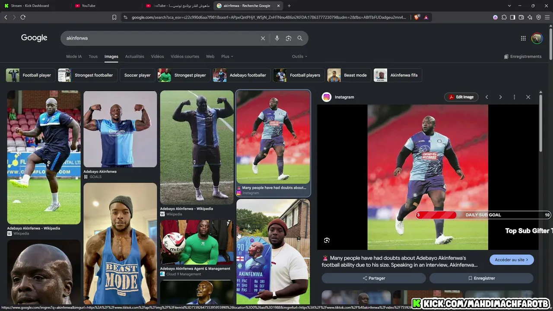
Task: Open more options in image preview
Action: click(514, 97)
